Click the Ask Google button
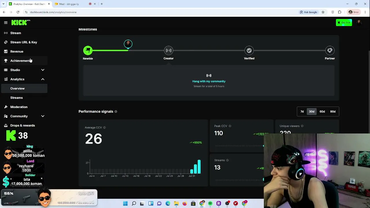This screenshot has height=208, width=370. (x=309, y=12)
